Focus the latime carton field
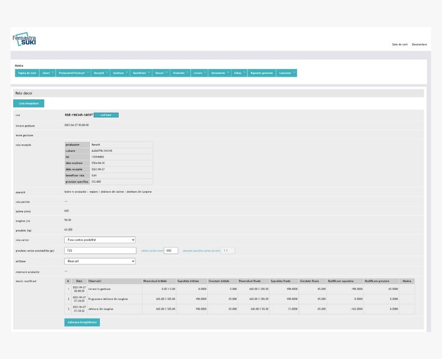The width and height of the screenshot is (442, 359). [171, 250]
